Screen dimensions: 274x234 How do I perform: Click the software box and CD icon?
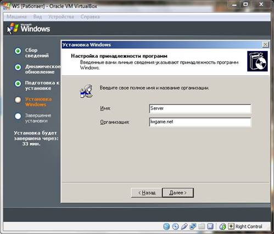pyautogui.click(x=258, y=61)
